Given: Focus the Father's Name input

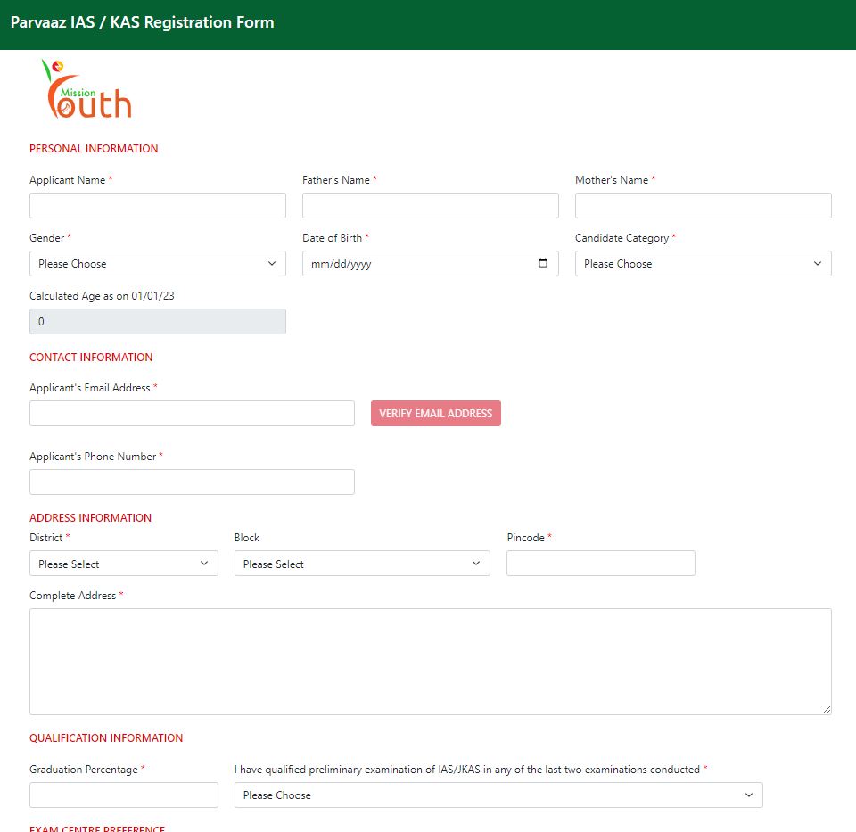Looking at the screenshot, I should (x=430, y=206).
